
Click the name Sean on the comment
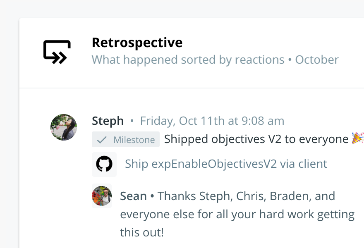[x=133, y=196]
